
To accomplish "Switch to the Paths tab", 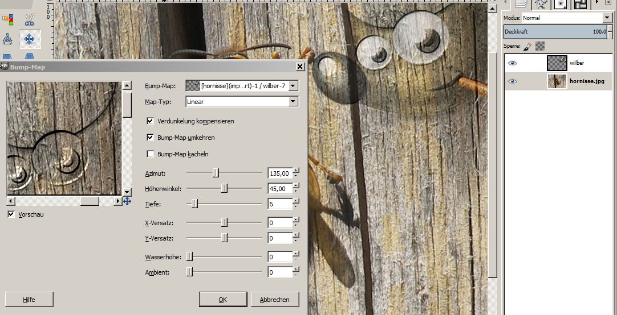I will [541, 4].
